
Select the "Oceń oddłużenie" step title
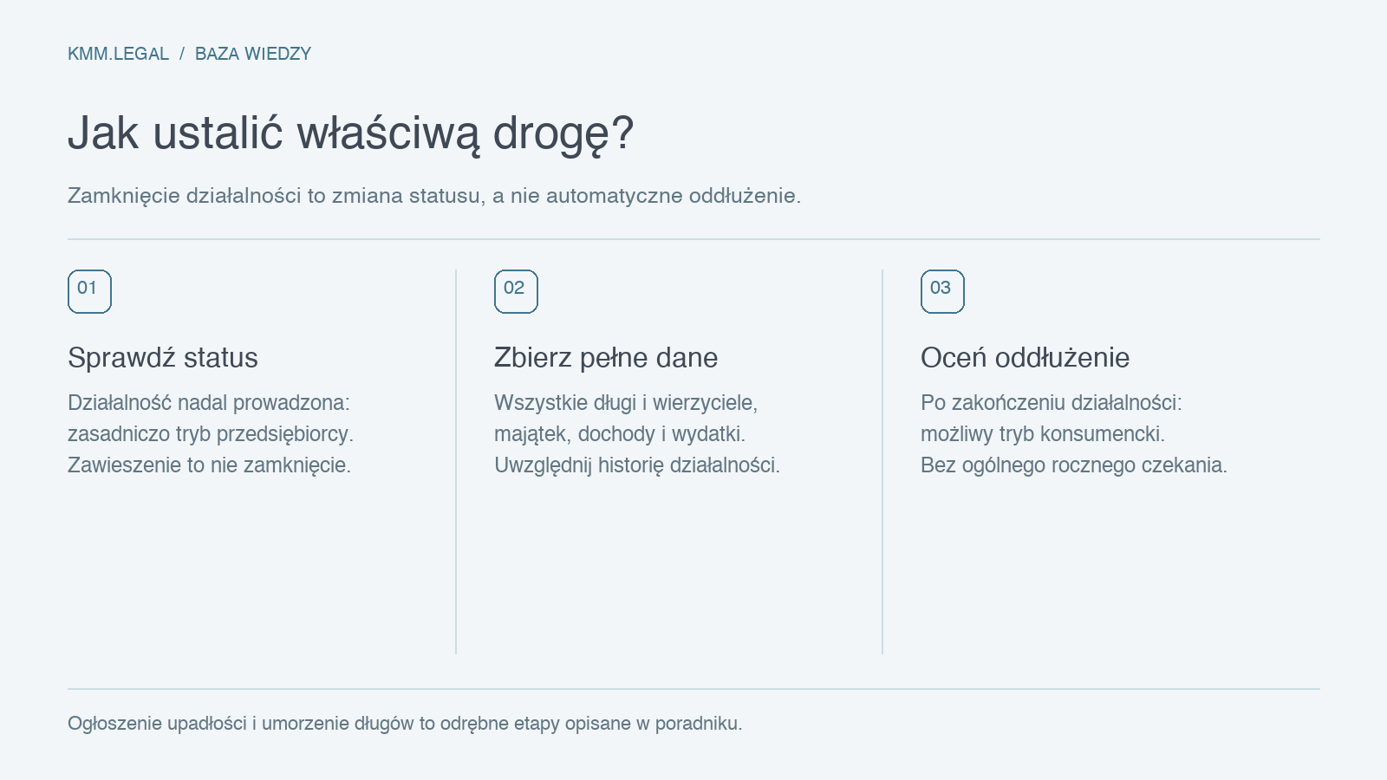click(x=1025, y=358)
